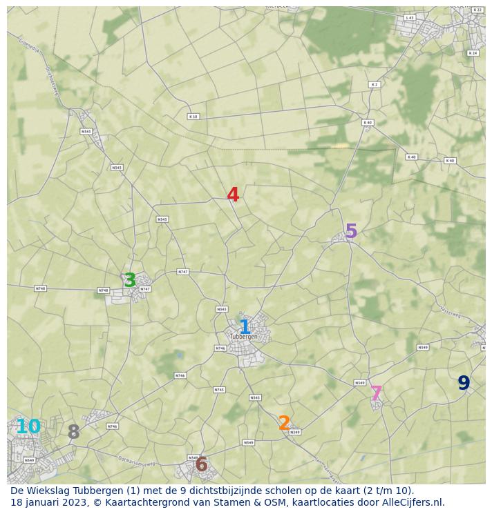Click the green marker number 3
Image resolution: width=492 pixels, height=514 pixels.
point(130,281)
